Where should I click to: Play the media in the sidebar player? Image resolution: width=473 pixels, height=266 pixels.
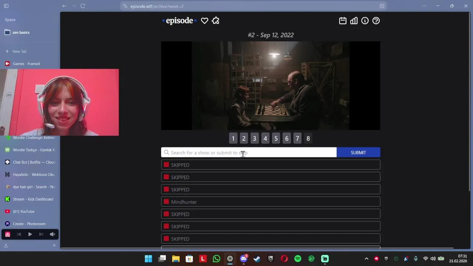(30, 234)
